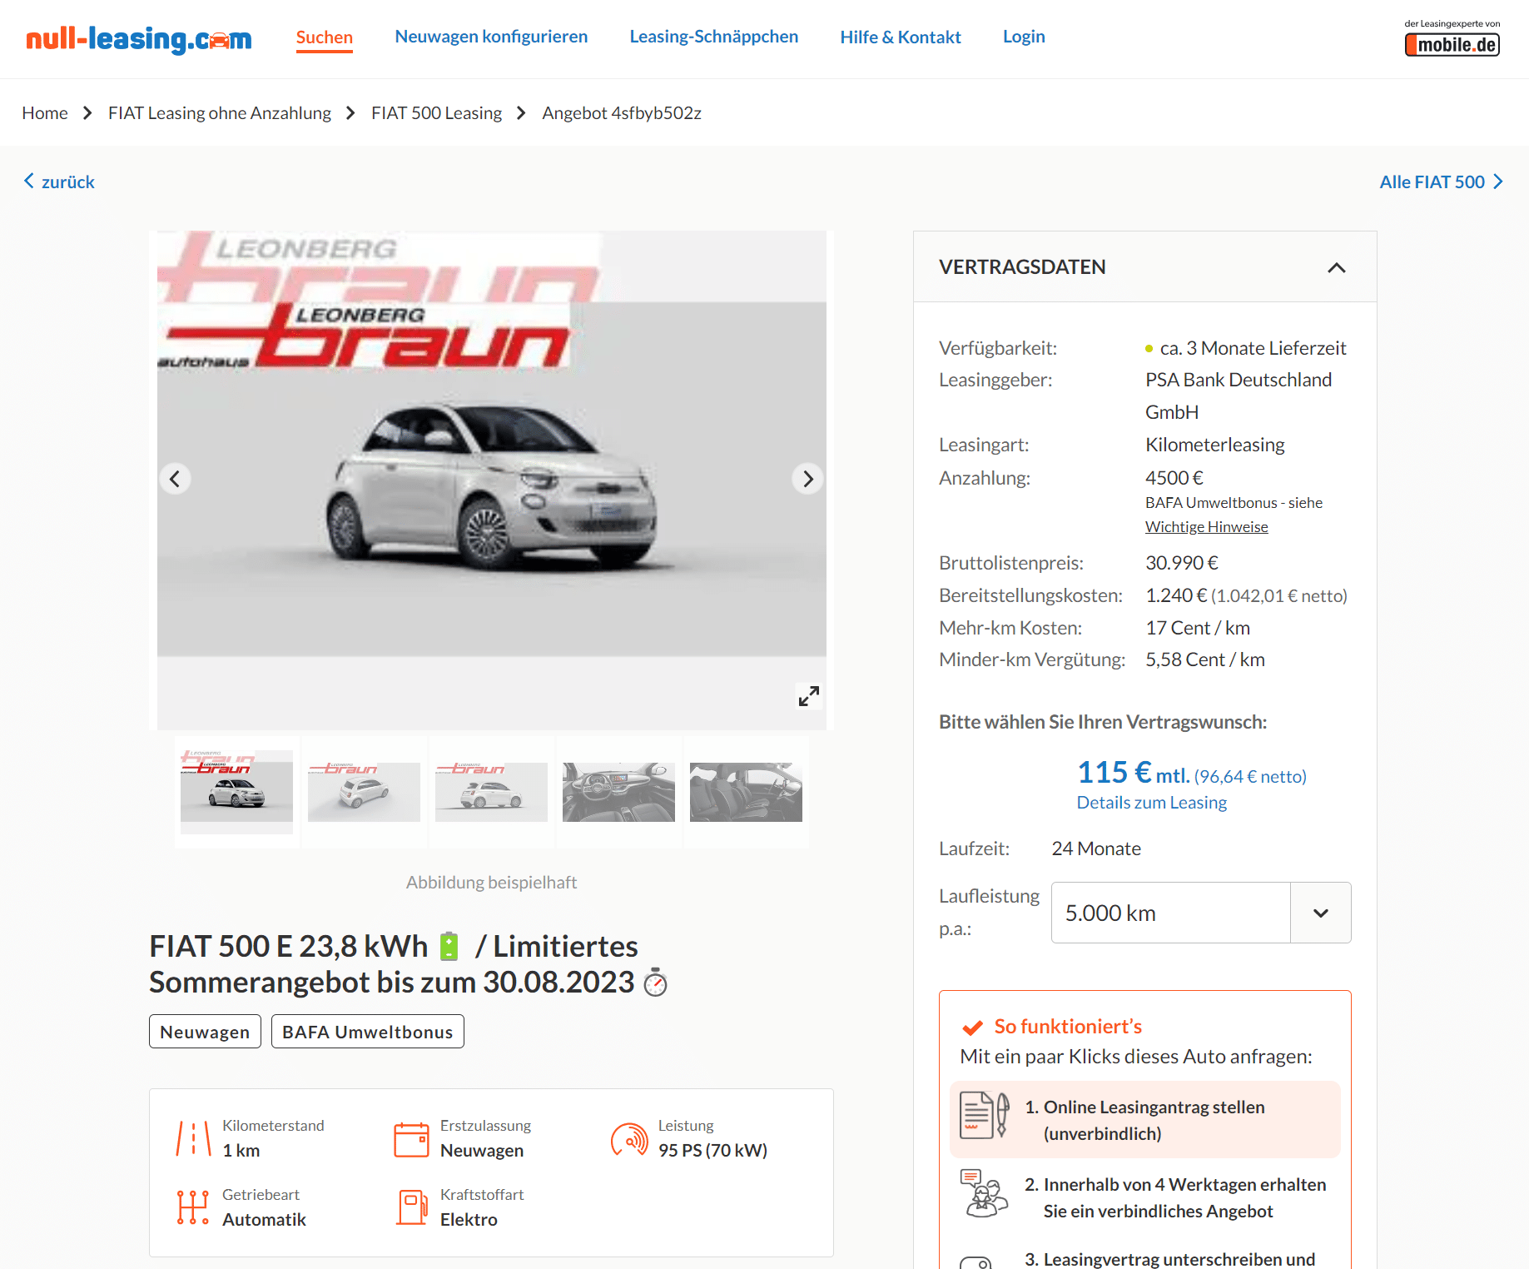Go back via zurück link
Screen dimensions: 1529x1269
[60, 182]
